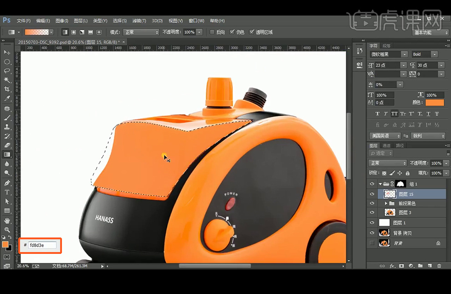This screenshot has height=294, width=451.
Task: Uncheck the 仿色 (Dither) checkbox
Action: coord(232,32)
